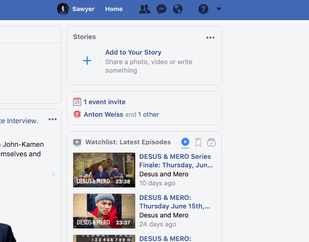
Task: Open Stories options ellipsis menu
Action: [210, 38]
